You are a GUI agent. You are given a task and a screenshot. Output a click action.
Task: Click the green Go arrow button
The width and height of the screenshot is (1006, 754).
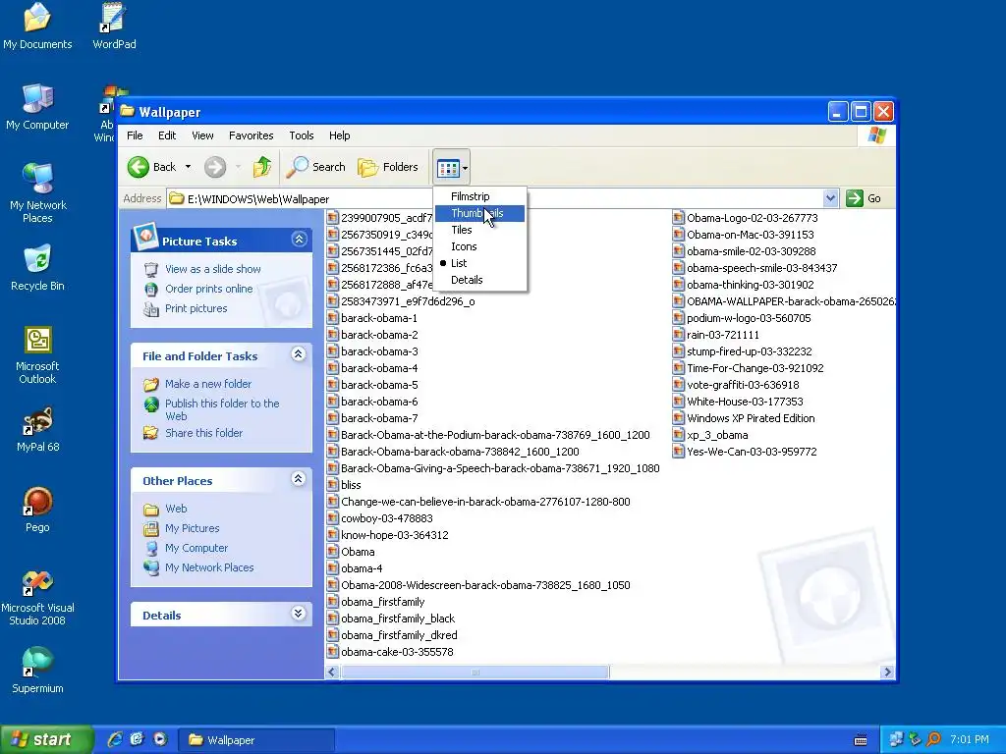pos(855,198)
